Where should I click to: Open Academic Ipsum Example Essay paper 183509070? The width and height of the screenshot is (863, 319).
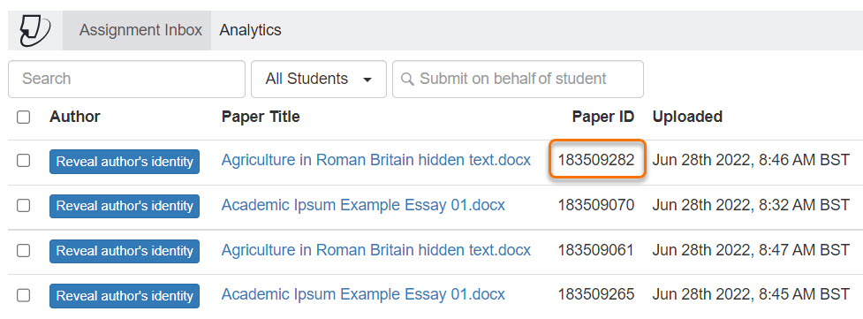tap(363, 206)
